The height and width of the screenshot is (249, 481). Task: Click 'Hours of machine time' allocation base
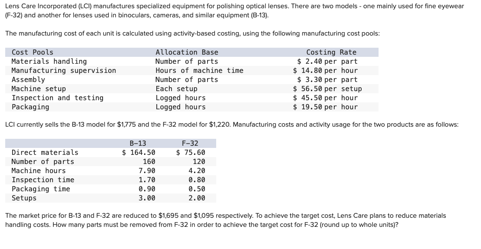coord(199,71)
